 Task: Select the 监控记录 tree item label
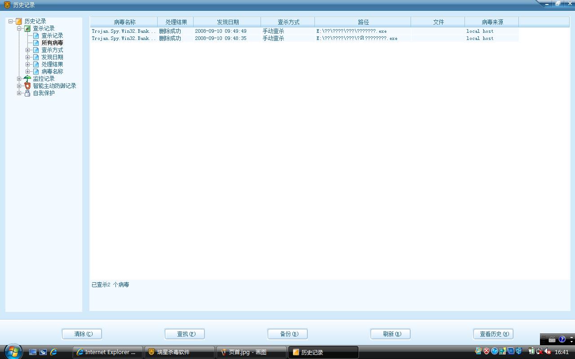coord(44,79)
